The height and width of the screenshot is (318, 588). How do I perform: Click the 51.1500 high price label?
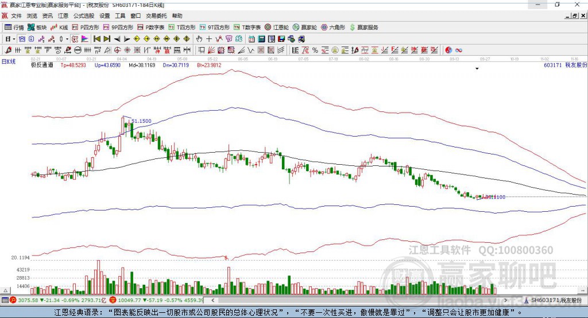tap(141, 121)
